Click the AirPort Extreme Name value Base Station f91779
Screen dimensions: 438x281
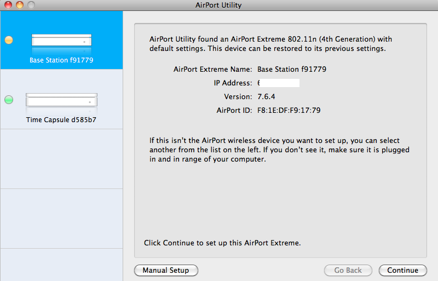point(292,69)
